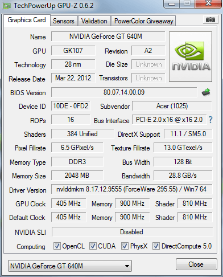Click the TechPowerUp GPU-Z 0.6.2 title text
Viewport: 223px width, 277px height.
click(53, 6)
